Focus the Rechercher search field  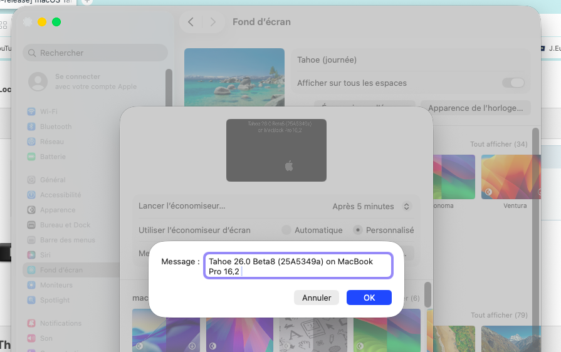tap(95, 53)
